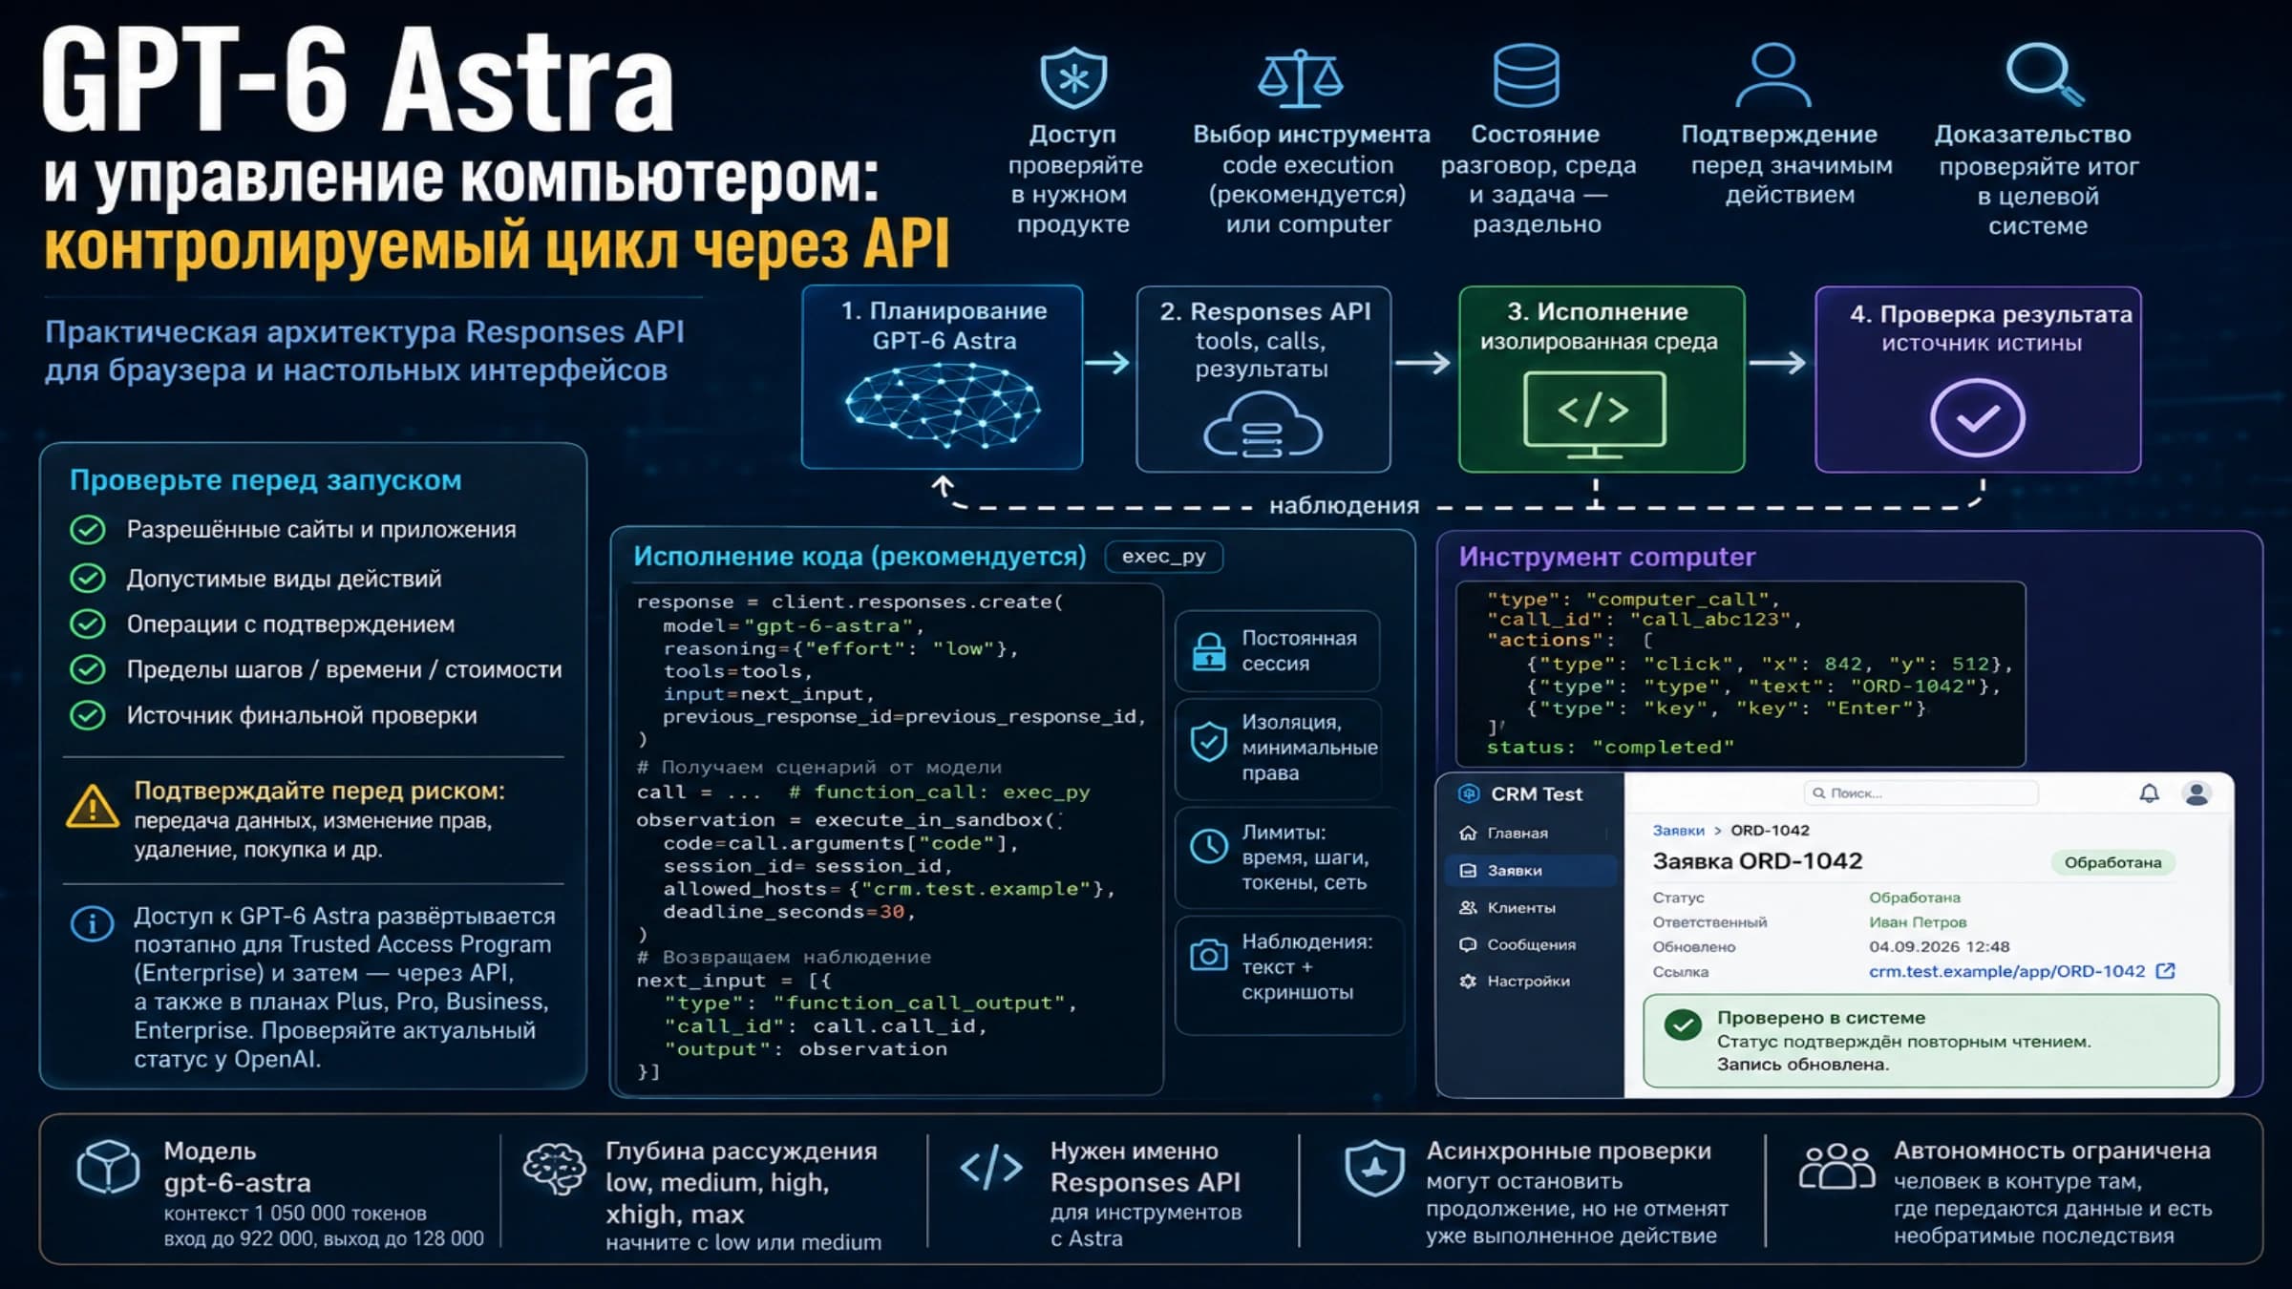Click the Поиск search field in CRM
Image resolution: width=2292 pixels, height=1289 pixels.
[x=1921, y=793]
